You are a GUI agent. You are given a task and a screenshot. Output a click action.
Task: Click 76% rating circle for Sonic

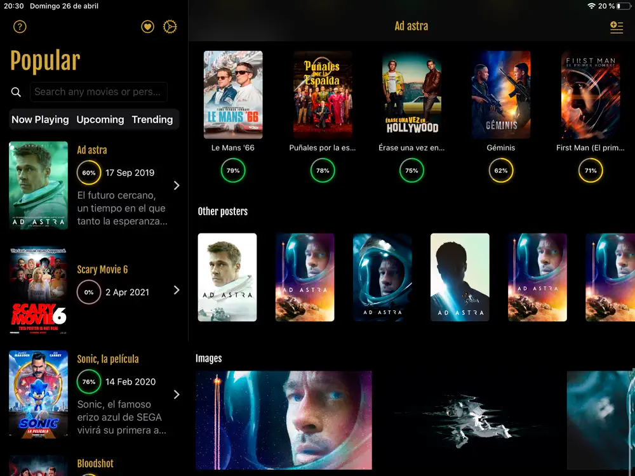tap(89, 381)
